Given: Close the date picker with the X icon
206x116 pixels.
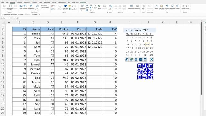Looking at the screenshot, I should pos(151,59).
